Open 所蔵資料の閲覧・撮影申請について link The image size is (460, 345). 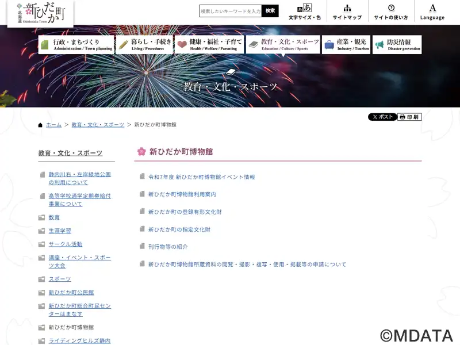(247, 264)
